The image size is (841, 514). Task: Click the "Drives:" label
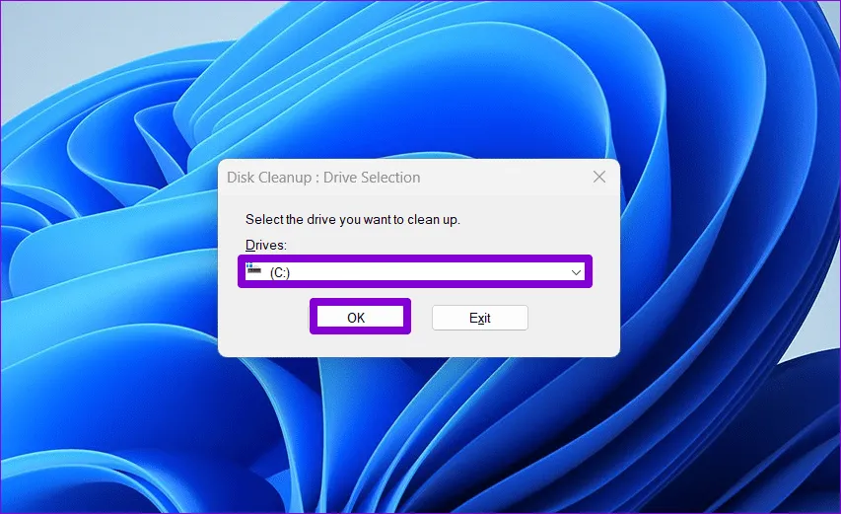click(x=266, y=245)
